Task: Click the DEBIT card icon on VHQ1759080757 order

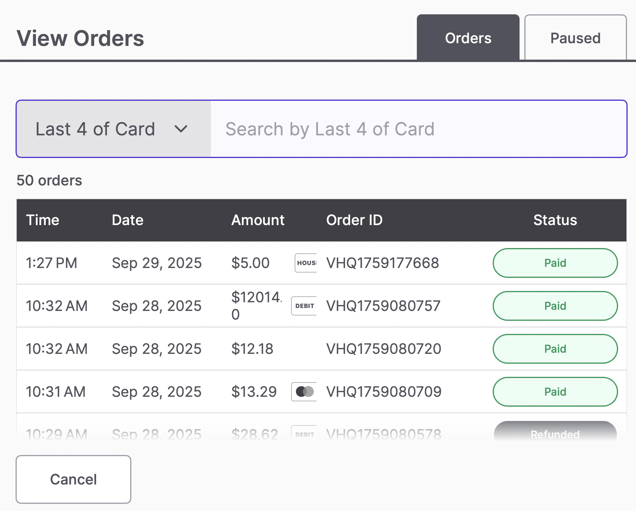Action: pos(304,306)
